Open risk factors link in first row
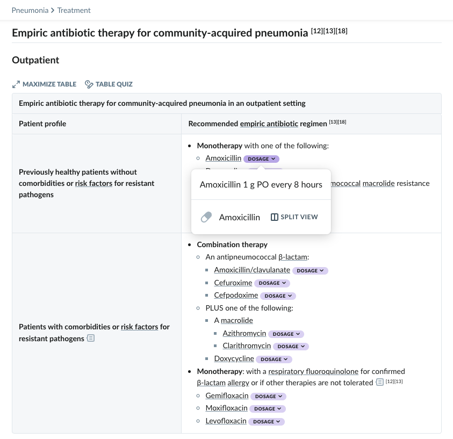The height and width of the screenshot is (439, 453). click(x=94, y=183)
